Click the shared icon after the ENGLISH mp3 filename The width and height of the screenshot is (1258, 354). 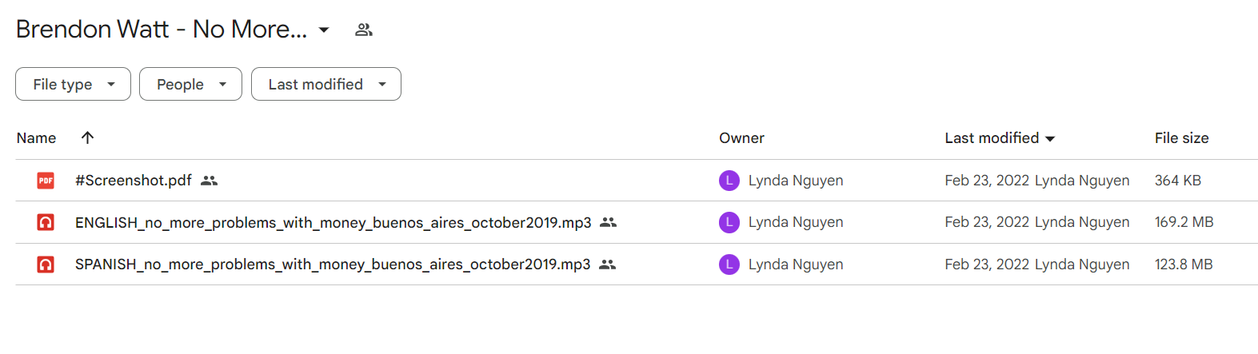click(608, 222)
